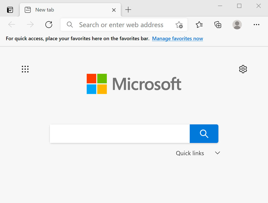Open the app launcher grid icon
This screenshot has width=268, height=203.
(x=25, y=69)
